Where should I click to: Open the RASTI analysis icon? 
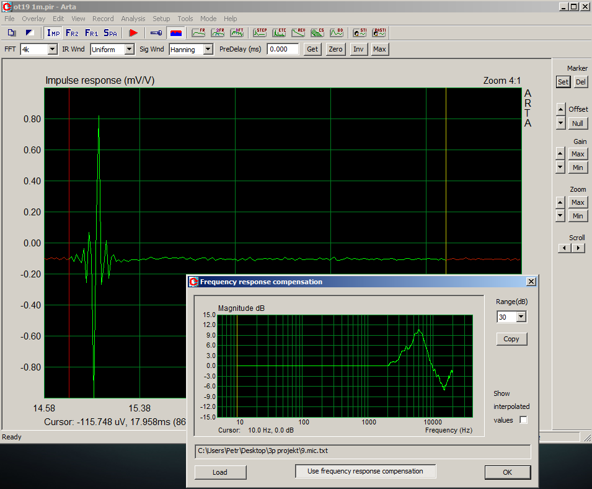(379, 33)
